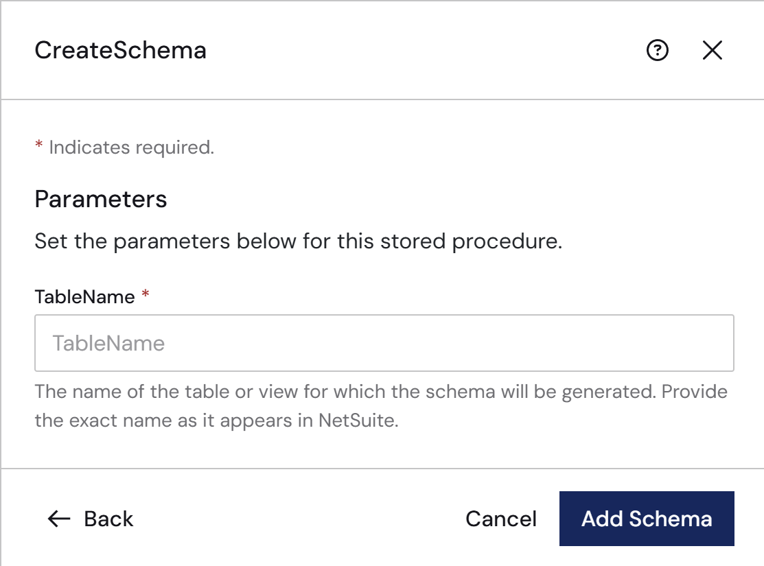This screenshot has width=764, height=566.
Task: Click the Parameters section heading
Action: (101, 199)
